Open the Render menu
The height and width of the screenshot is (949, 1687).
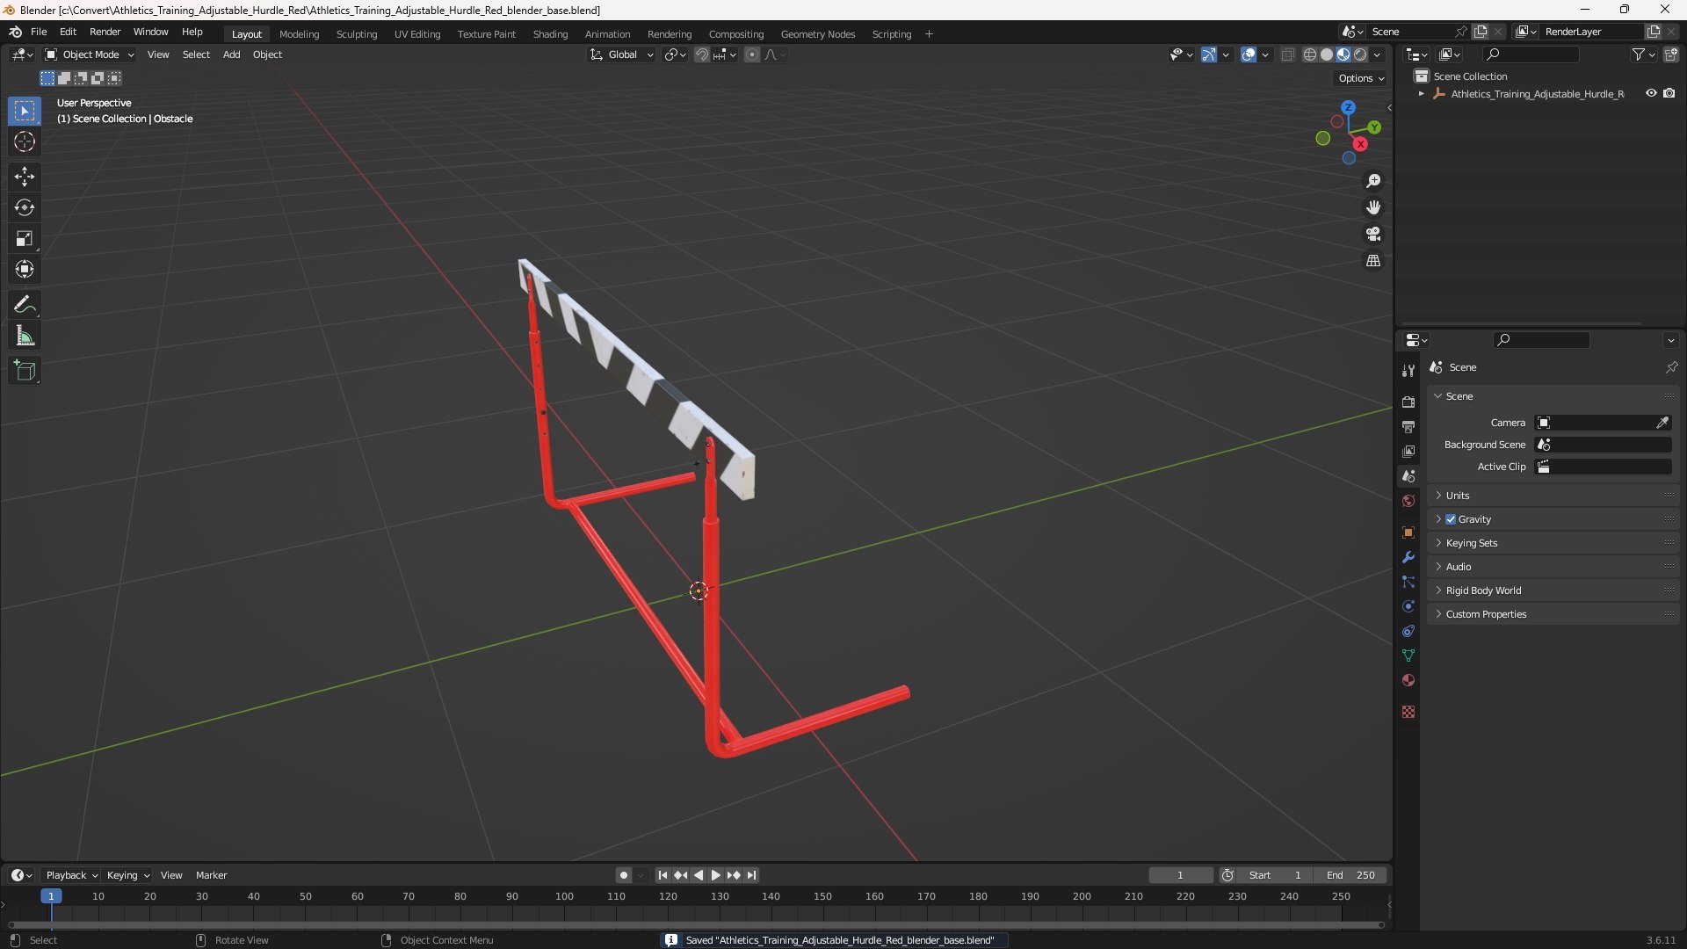(105, 32)
